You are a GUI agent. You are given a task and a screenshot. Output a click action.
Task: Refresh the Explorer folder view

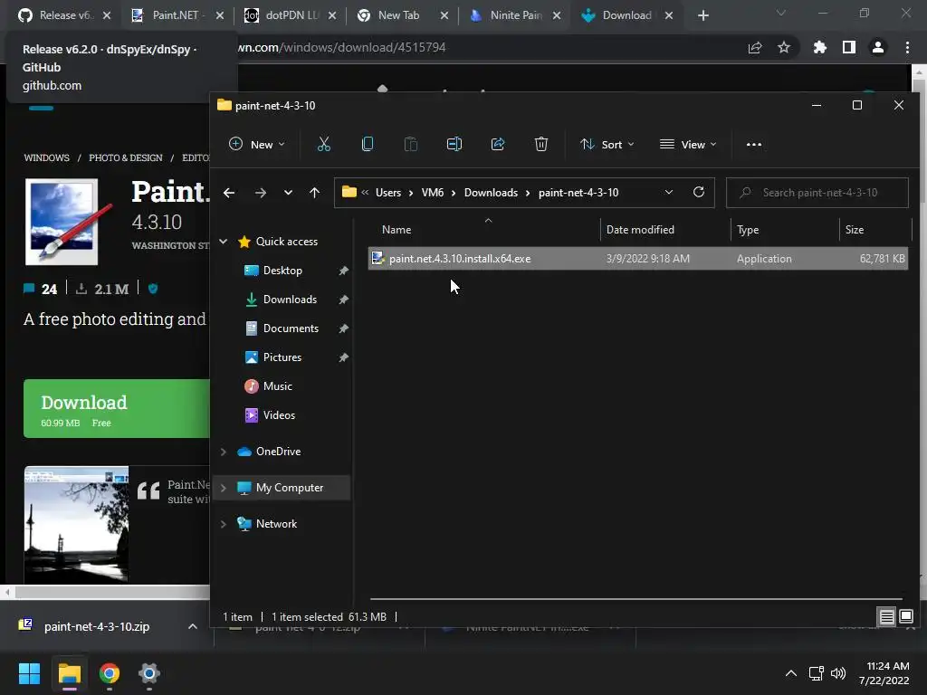(699, 192)
